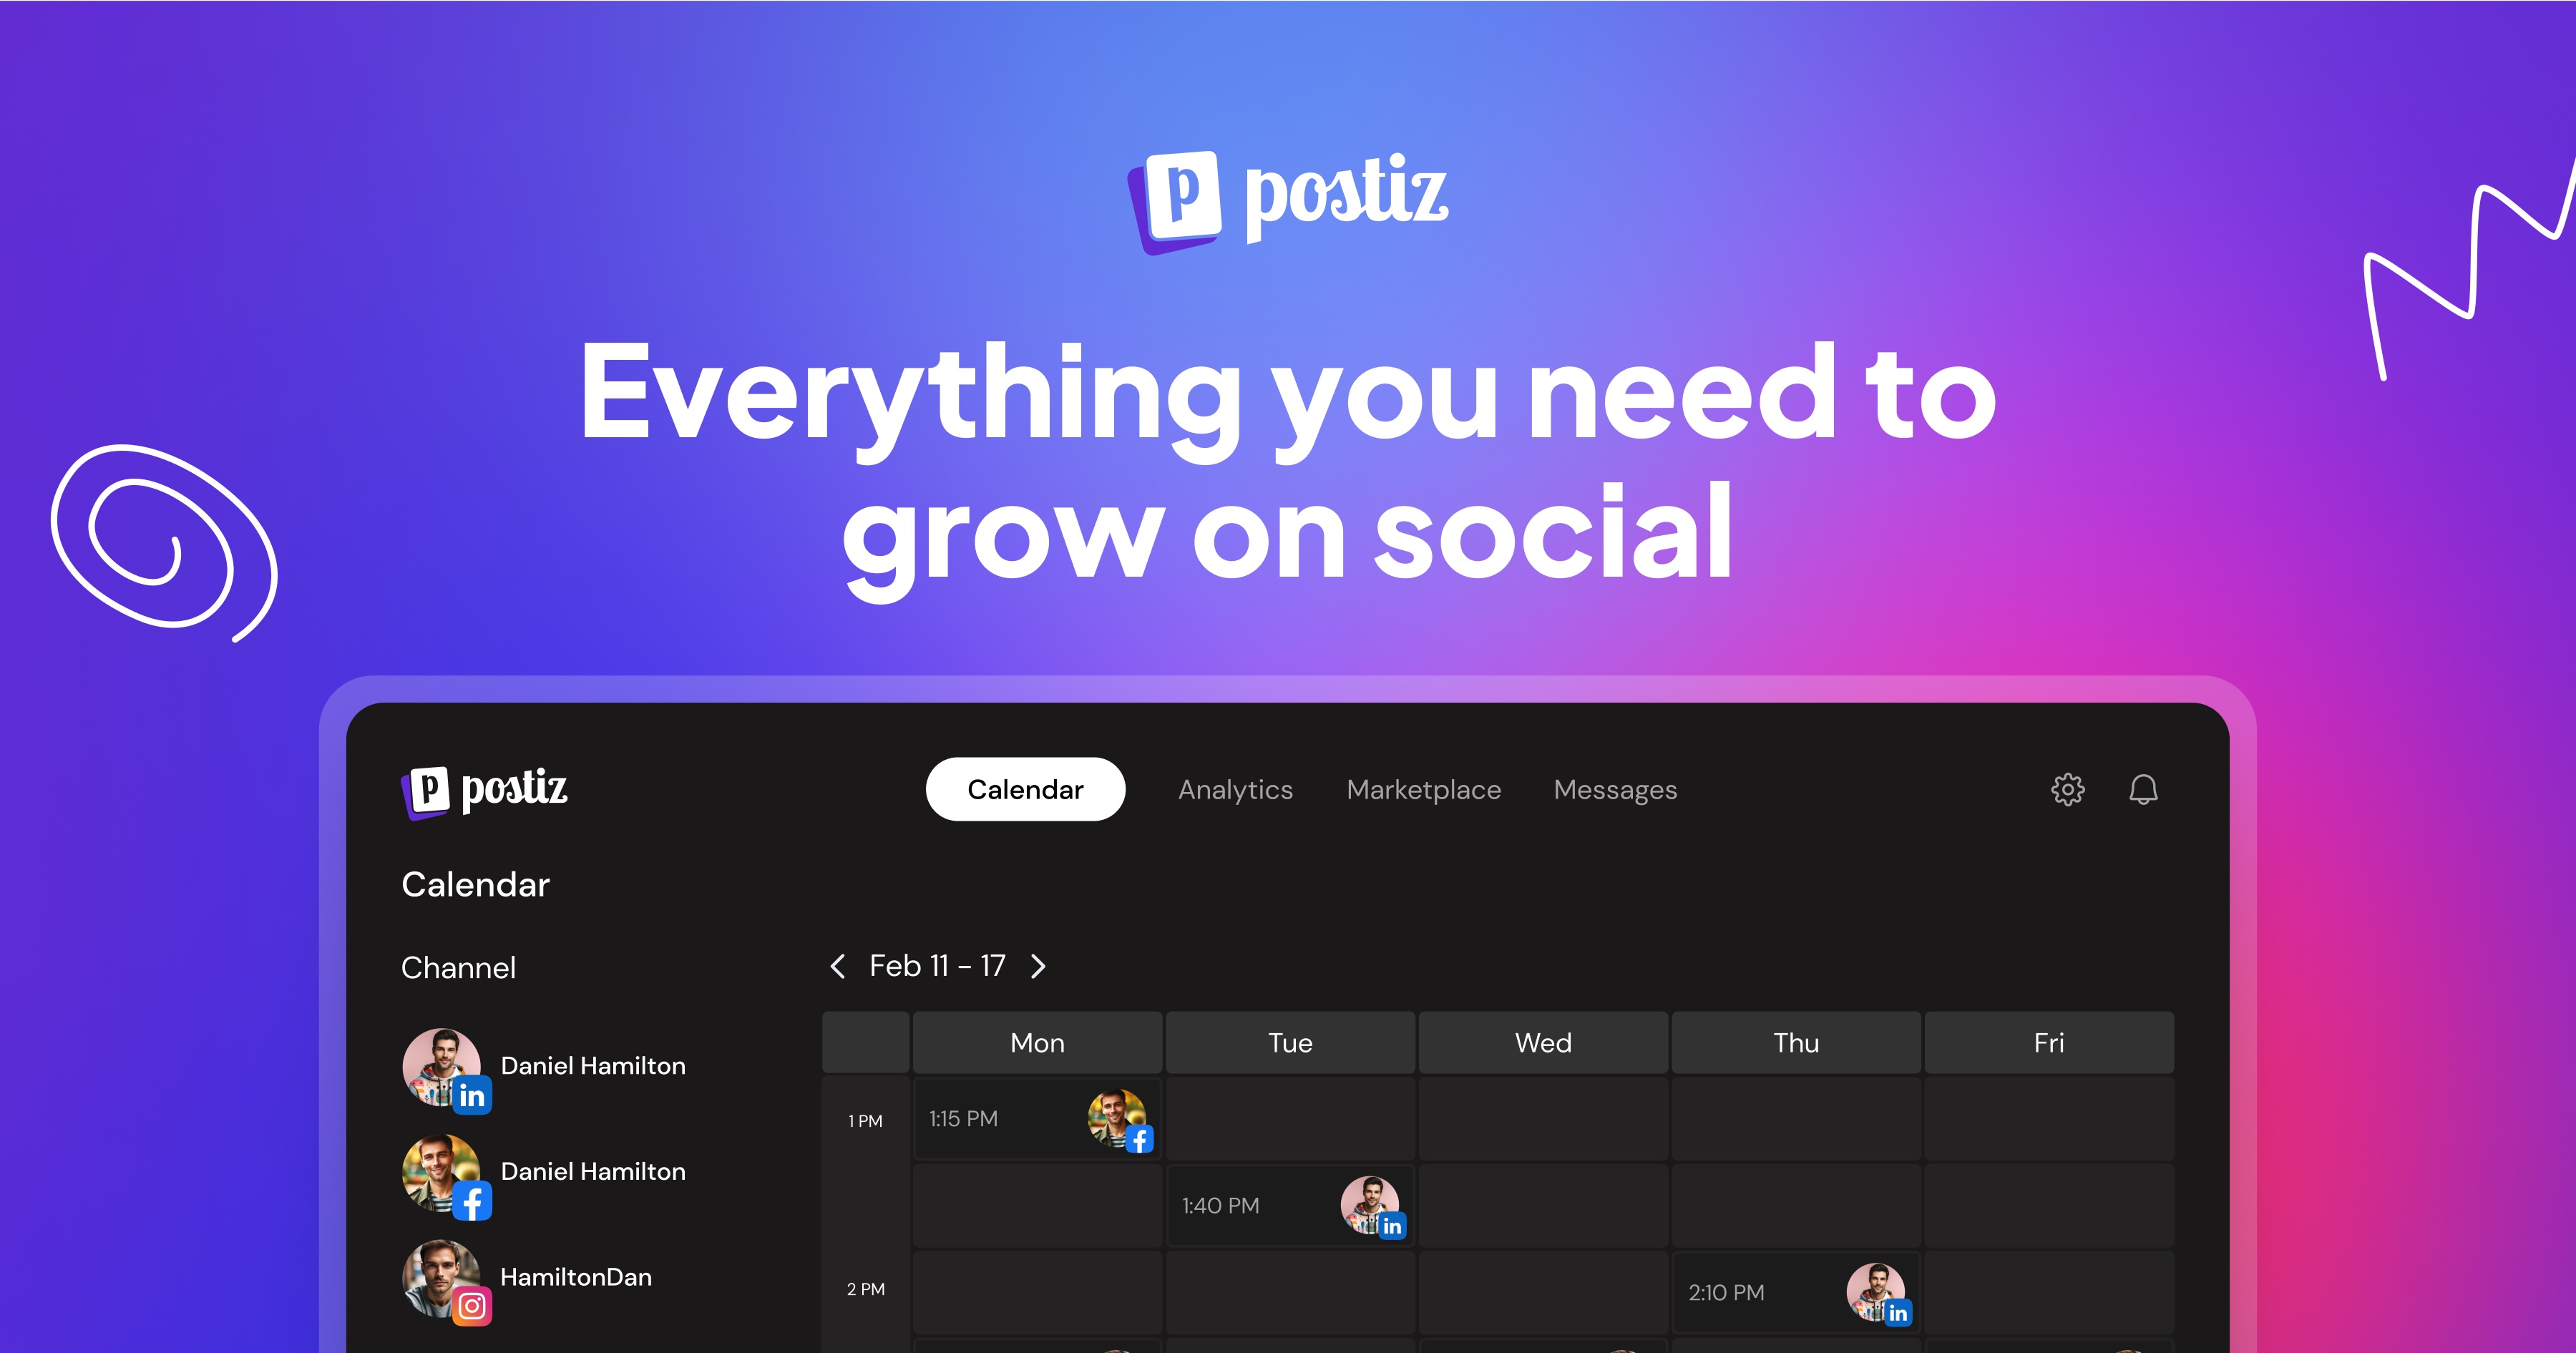
Task: Click the Feb 11-17 date range selector
Action: pyautogui.click(x=939, y=966)
